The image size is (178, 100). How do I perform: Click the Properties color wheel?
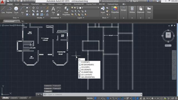coord(115,8)
